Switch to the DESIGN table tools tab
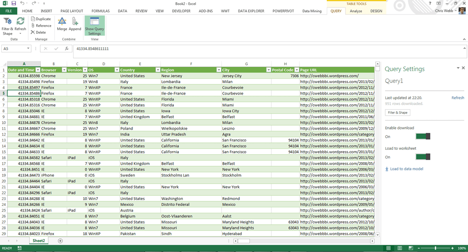 point(376,11)
